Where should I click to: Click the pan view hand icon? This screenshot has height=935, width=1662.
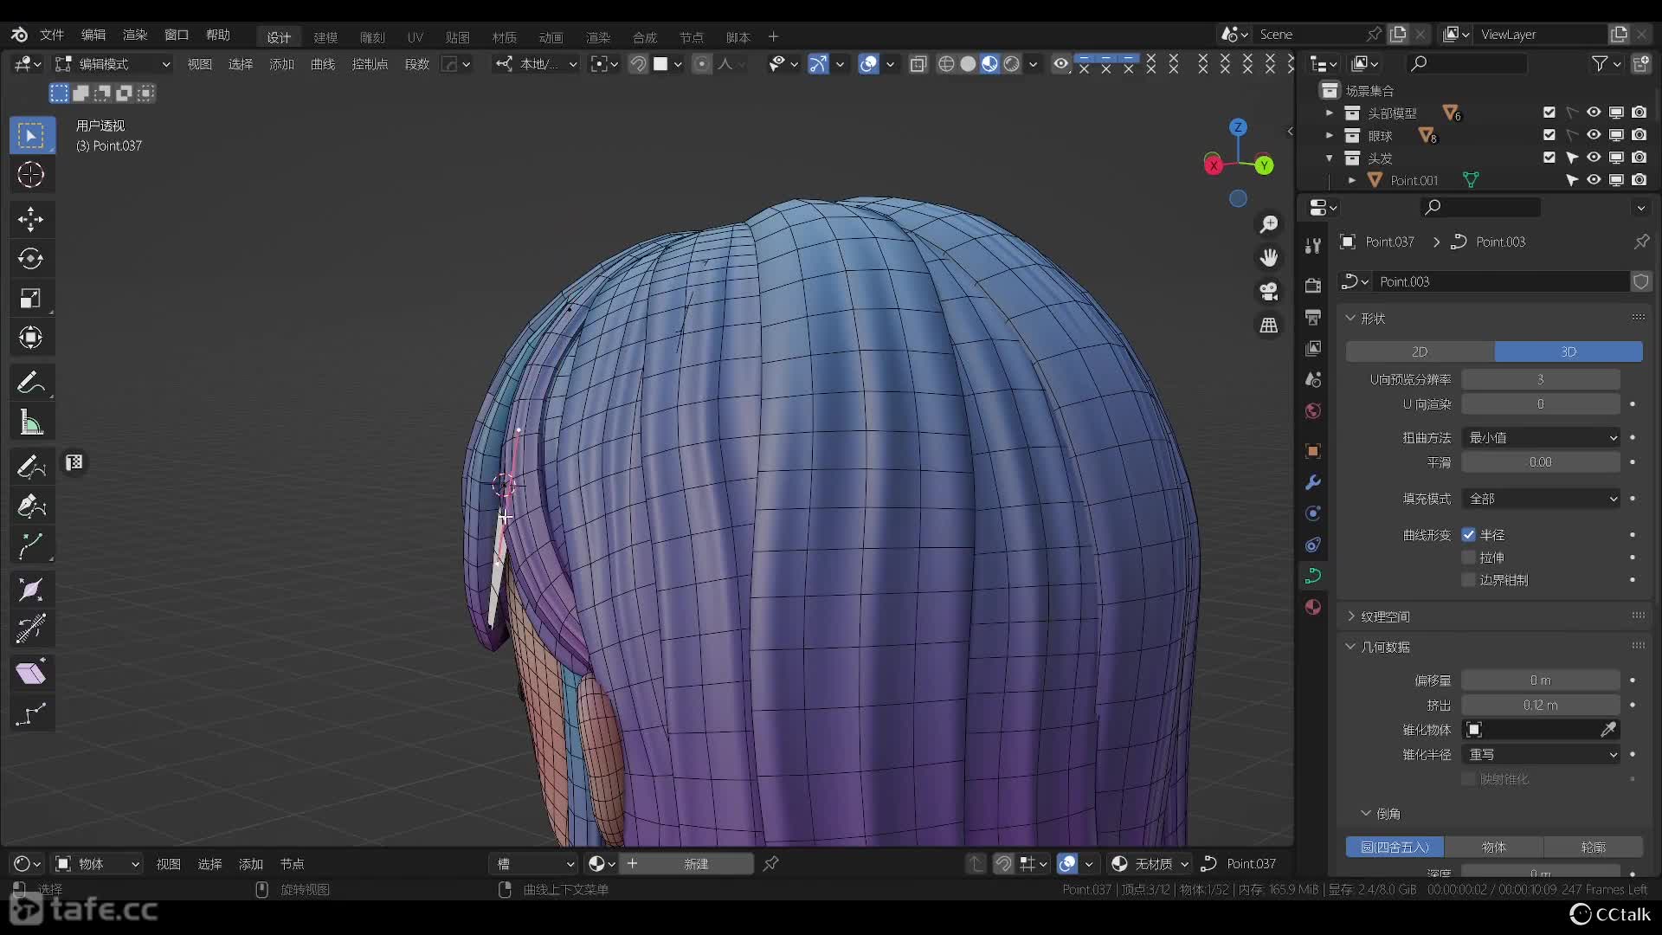point(1269,258)
